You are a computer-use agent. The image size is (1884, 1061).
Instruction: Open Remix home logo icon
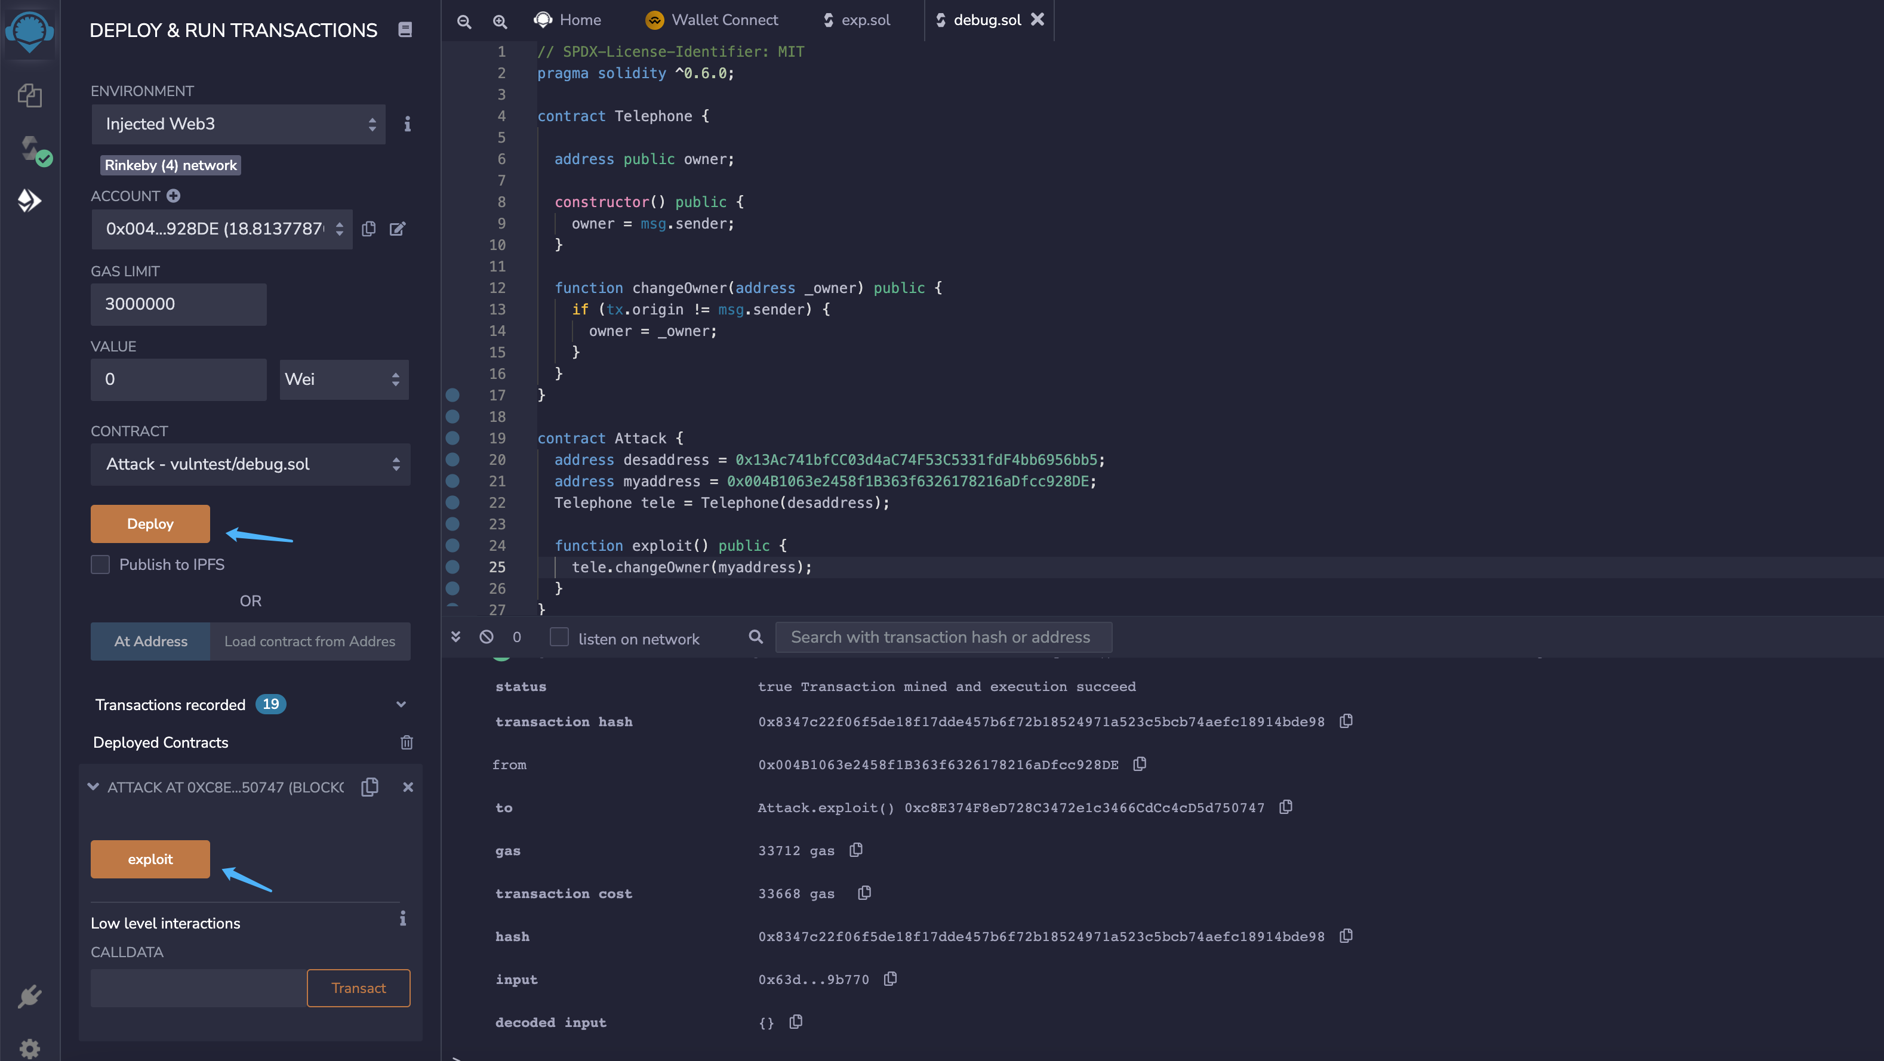click(x=29, y=32)
